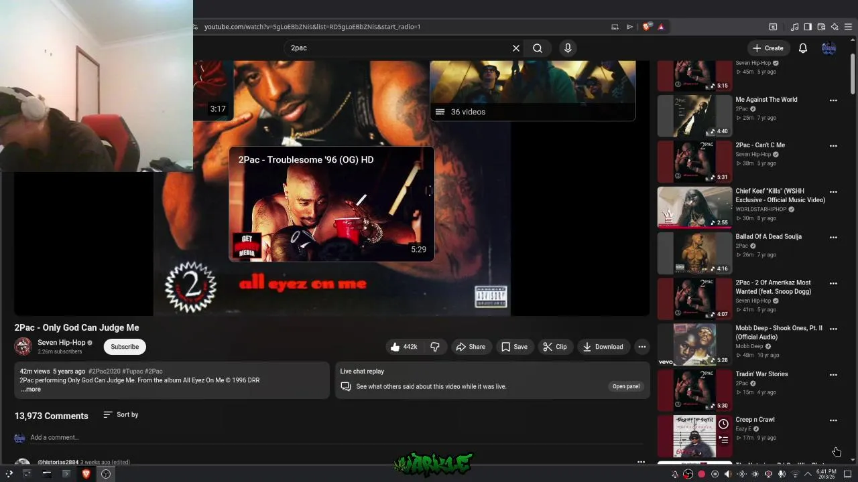Screen dimensions: 858x482
Task: Open the volume speaker tray icon
Action: tap(728, 474)
